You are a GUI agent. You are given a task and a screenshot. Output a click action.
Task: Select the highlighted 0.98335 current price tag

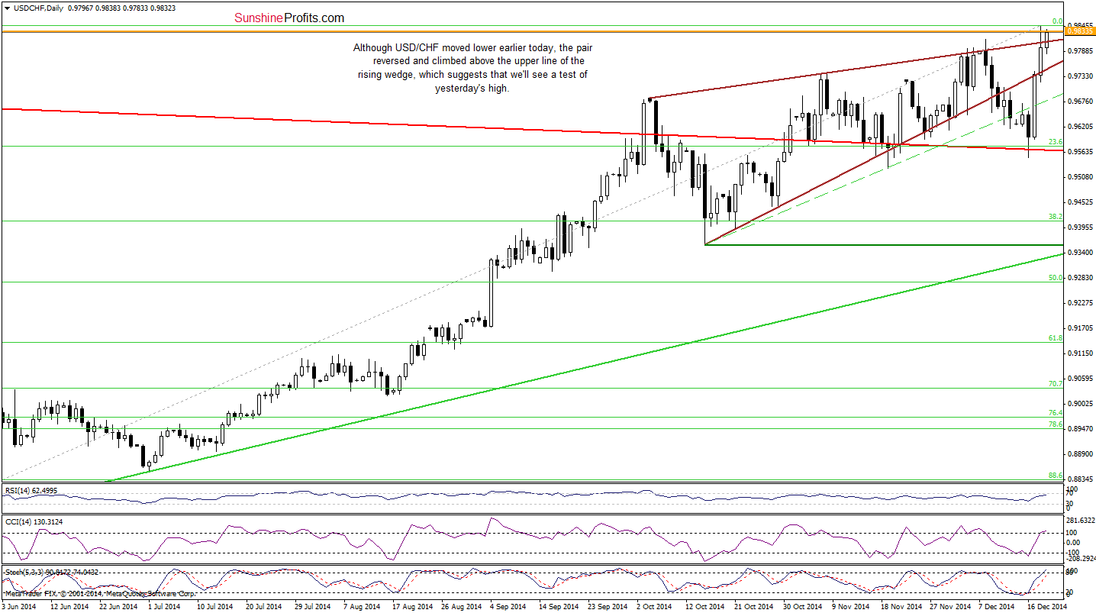(1080, 31)
